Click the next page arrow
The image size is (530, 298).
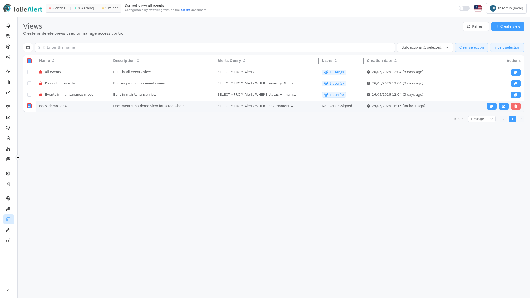tap(521, 119)
